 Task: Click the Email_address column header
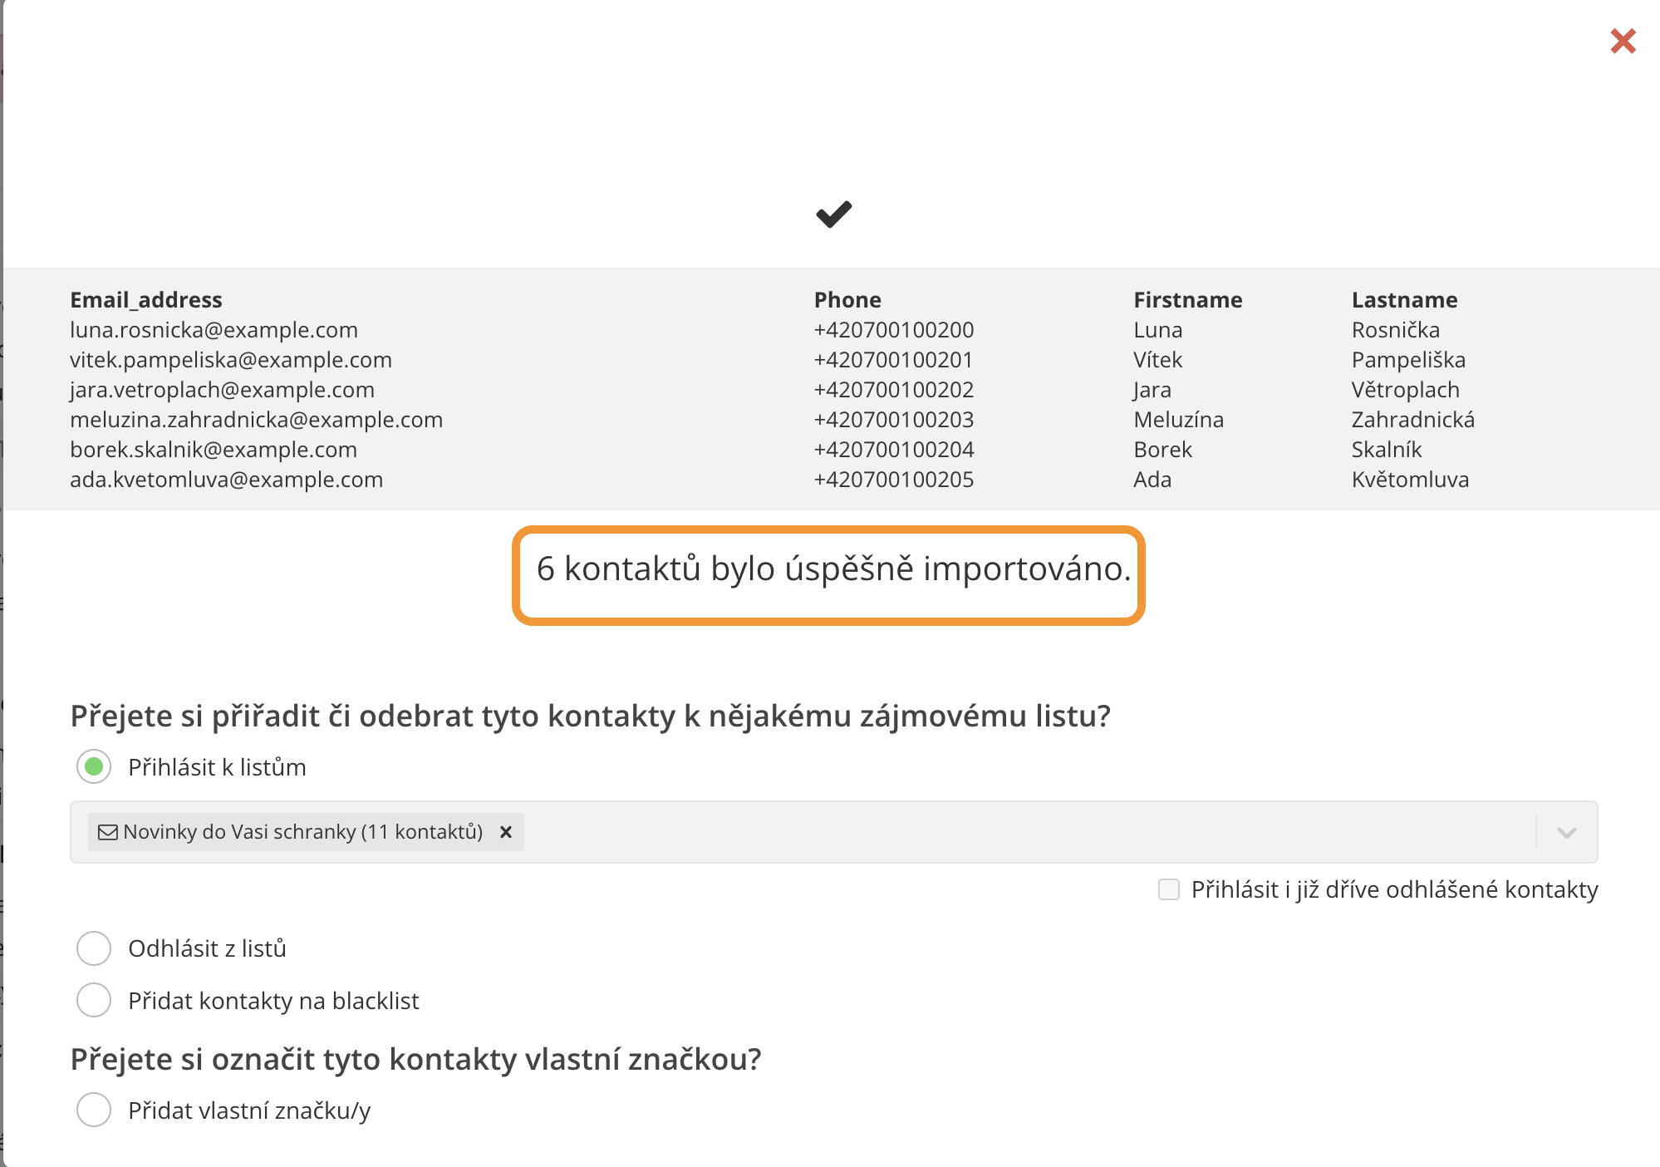[146, 300]
